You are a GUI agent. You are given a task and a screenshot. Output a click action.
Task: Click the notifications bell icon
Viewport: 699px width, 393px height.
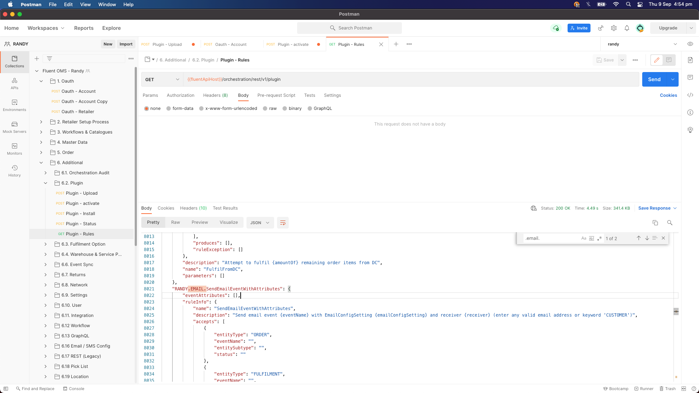coord(627,28)
